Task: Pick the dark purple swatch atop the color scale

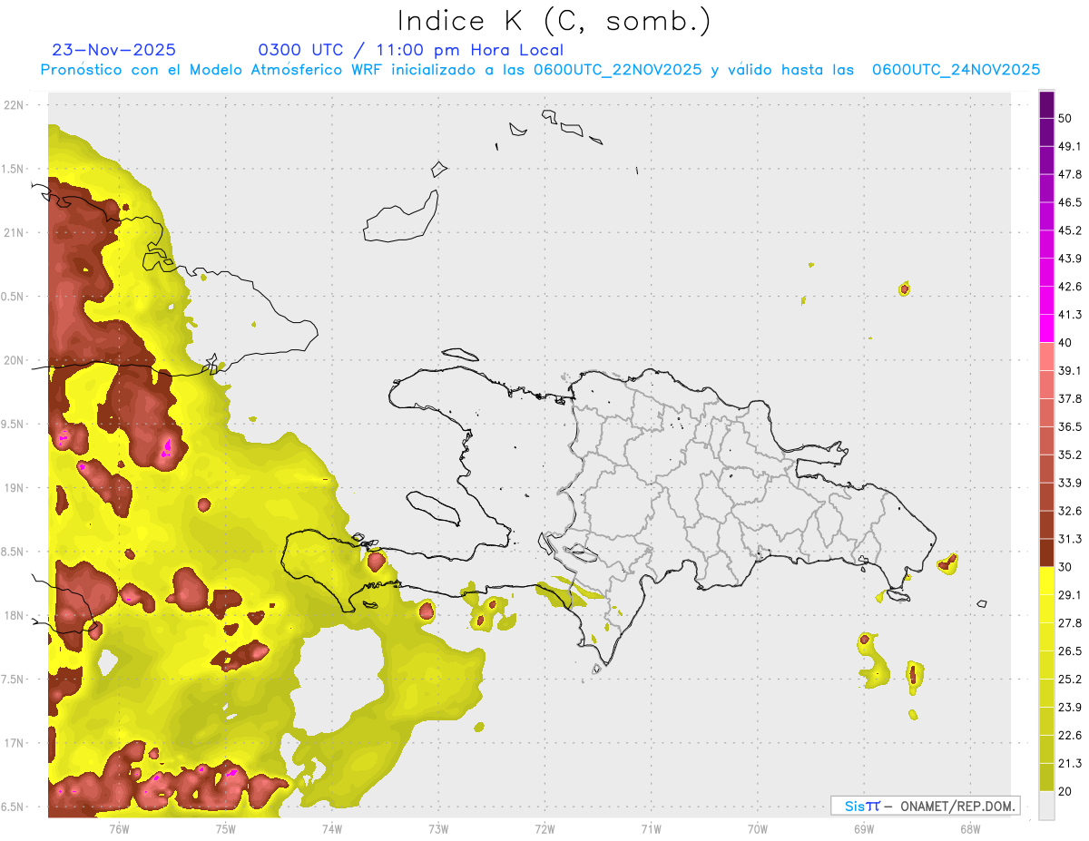Action: [1046, 105]
